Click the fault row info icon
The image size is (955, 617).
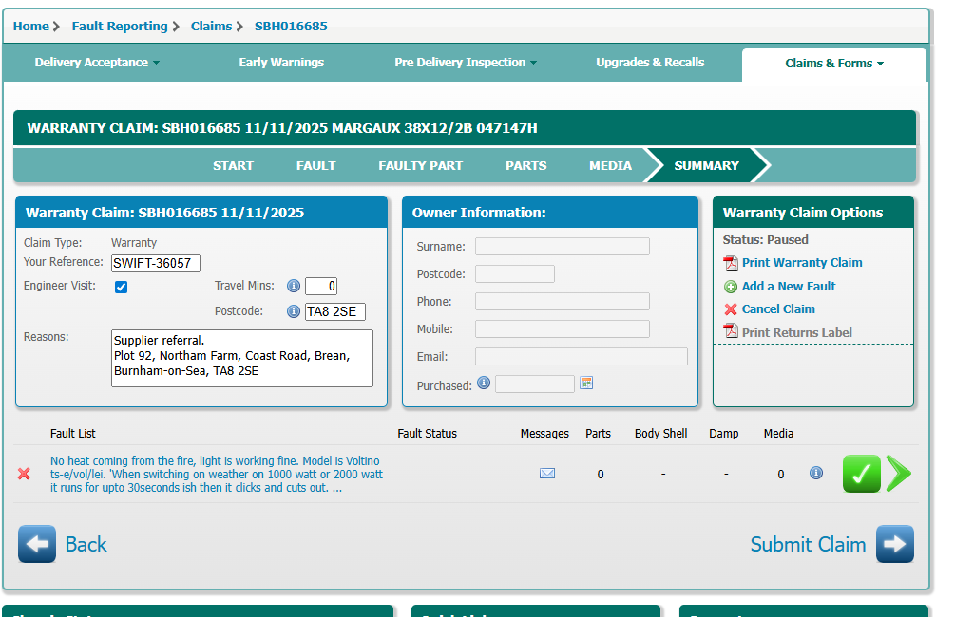point(816,473)
